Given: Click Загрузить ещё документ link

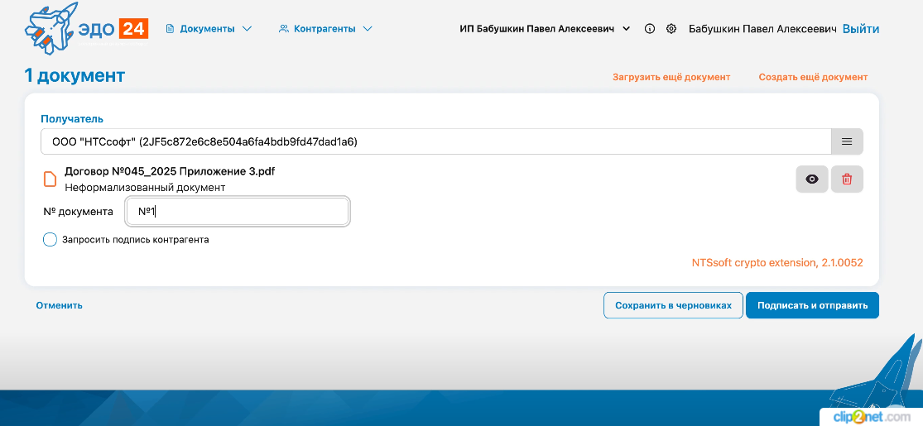Looking at the screenshot, I should point(671,77).
